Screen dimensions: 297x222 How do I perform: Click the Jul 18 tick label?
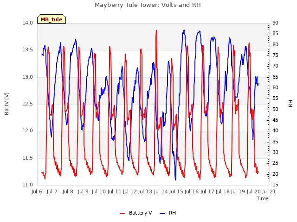point(223,191)
